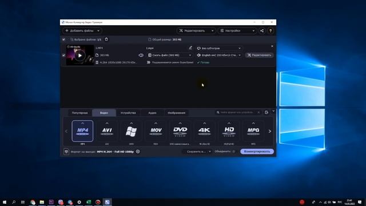Image resolution: width=366 pixels, height=206 pixels.
Task: Click the output format file icon
Action: (66, 152)
